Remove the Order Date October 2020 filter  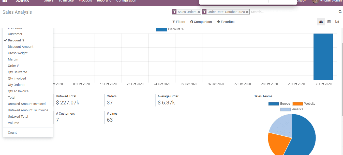point(247,12)
